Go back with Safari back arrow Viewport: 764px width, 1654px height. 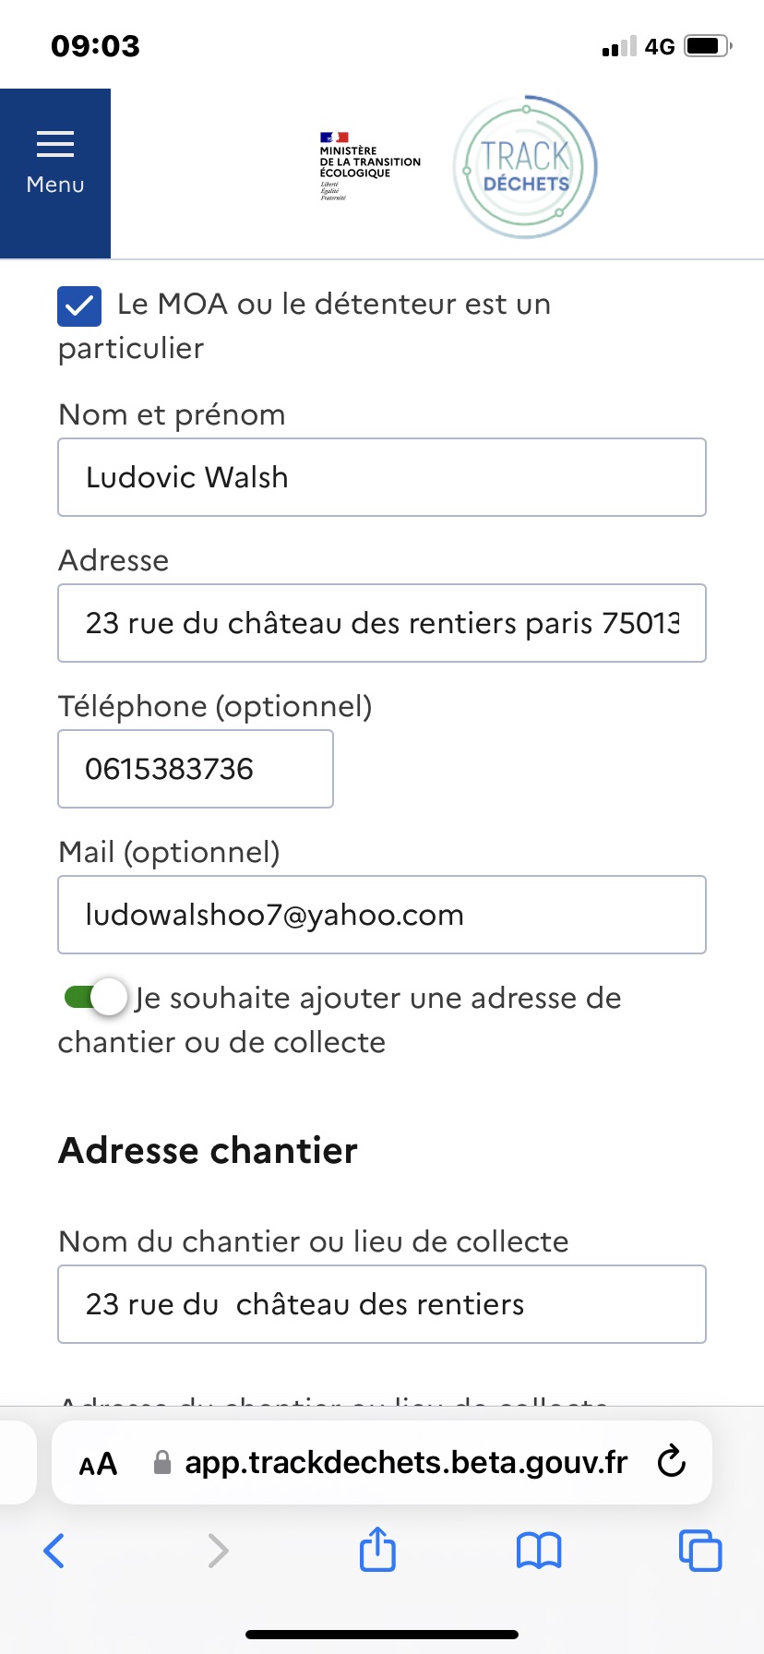[54, 1551]
